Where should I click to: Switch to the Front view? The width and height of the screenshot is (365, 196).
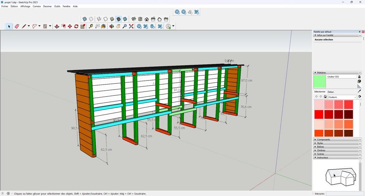[147, 19]
